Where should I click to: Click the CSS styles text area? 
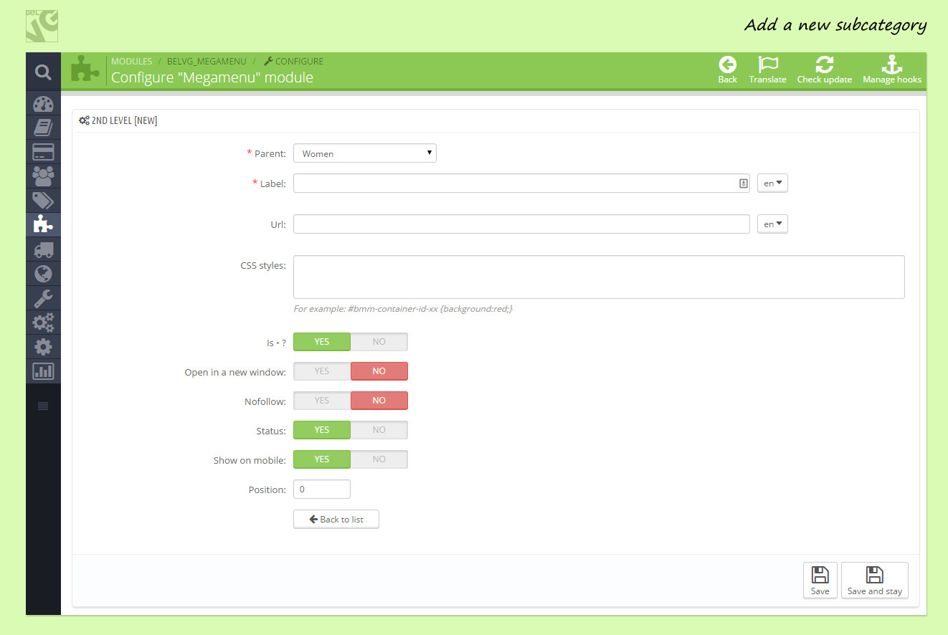coord(598,277)
